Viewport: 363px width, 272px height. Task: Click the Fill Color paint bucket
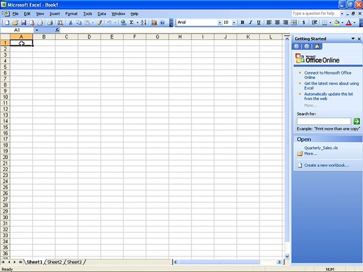tap(337, 22)
